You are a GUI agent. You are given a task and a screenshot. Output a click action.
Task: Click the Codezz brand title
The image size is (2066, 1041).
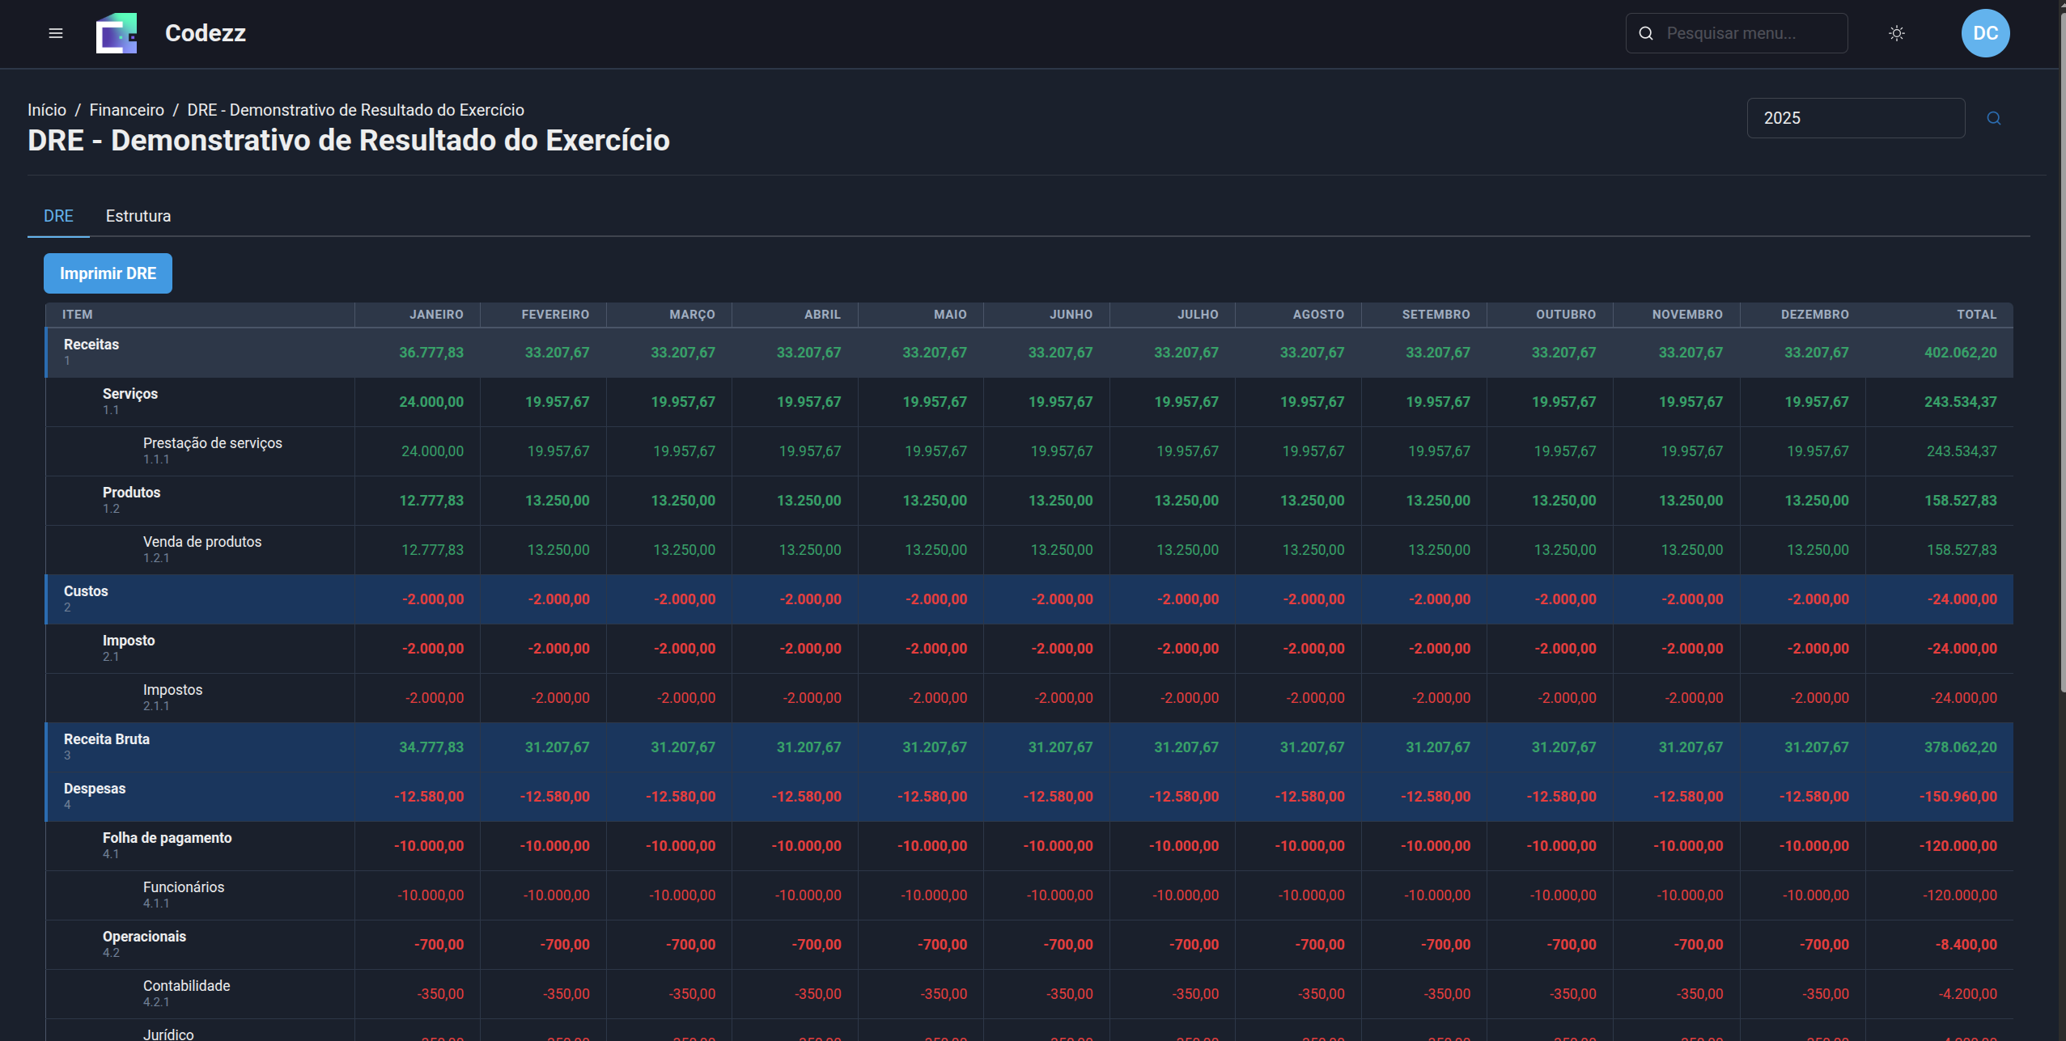tap(206, 33)
